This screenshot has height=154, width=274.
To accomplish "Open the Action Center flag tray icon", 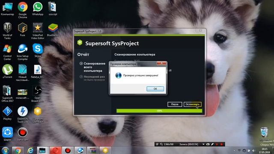I will point(249,151).
